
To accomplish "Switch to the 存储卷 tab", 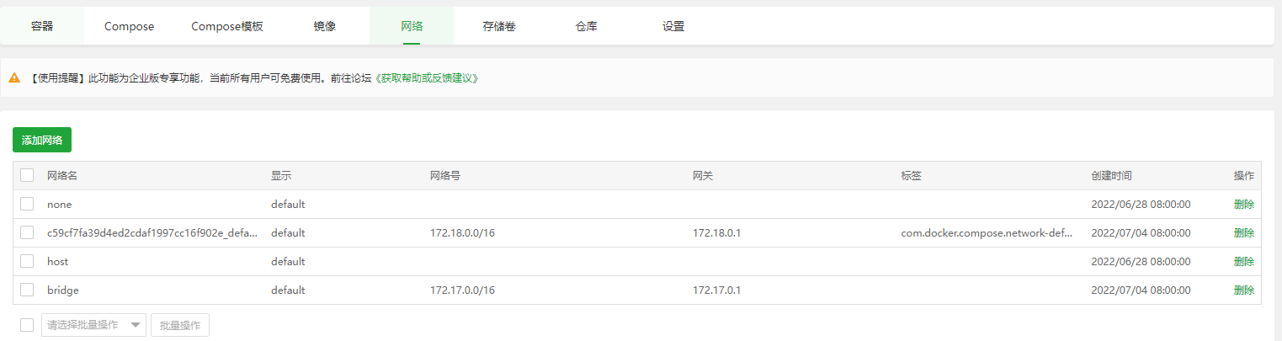I will pyautogui.click(x=499, y=26).
